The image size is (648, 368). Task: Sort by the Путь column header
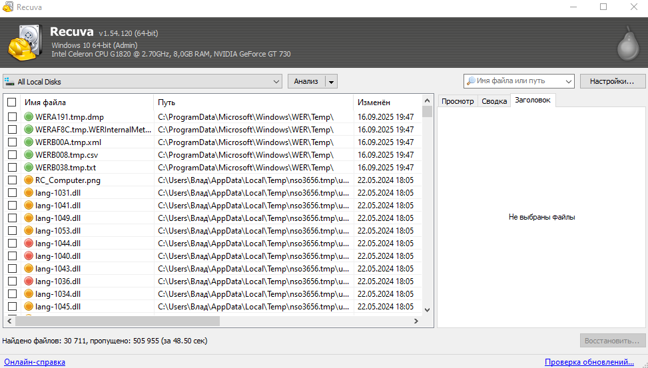(x=253, y=102)
